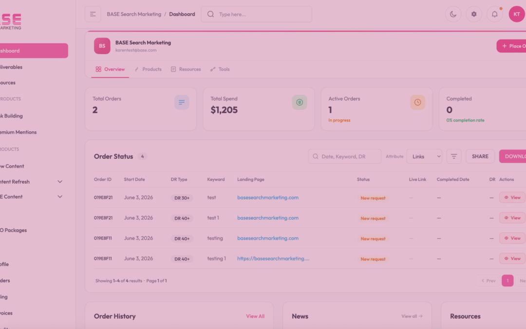Screen dimensions: 526x329
Task: Click the Overview tab grid icon
Action: tap(98, 69)
